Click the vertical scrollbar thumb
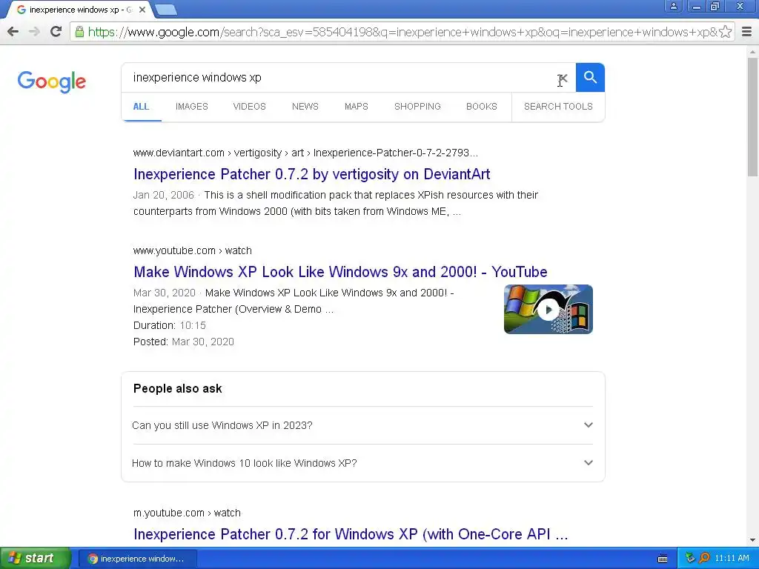This screenshot has width=759, height=569. tap(753, 117)
